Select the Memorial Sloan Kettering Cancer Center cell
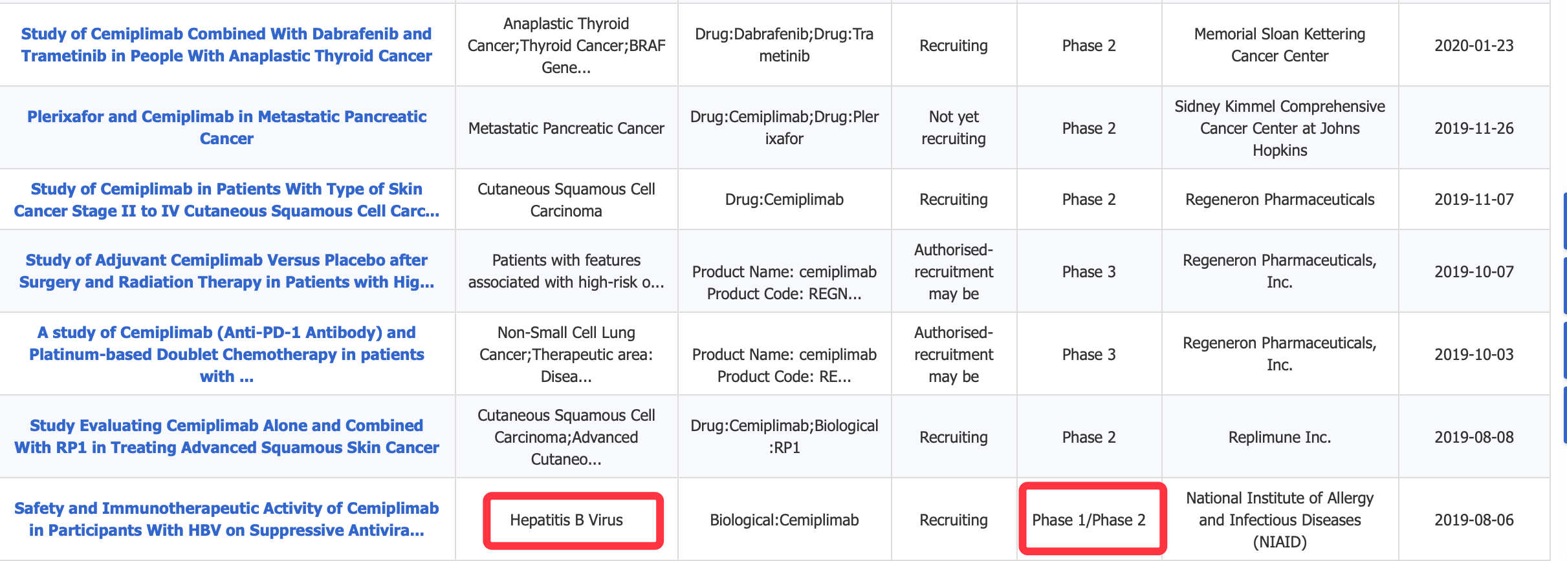Viewport: 1567px width, 561px height. point(1279,45)
